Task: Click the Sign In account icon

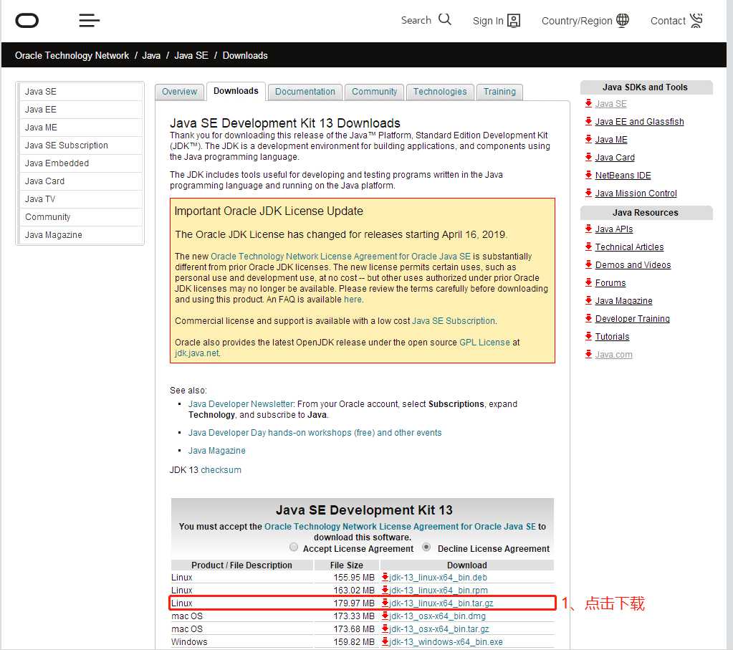Action: click(x=514, y=21)
